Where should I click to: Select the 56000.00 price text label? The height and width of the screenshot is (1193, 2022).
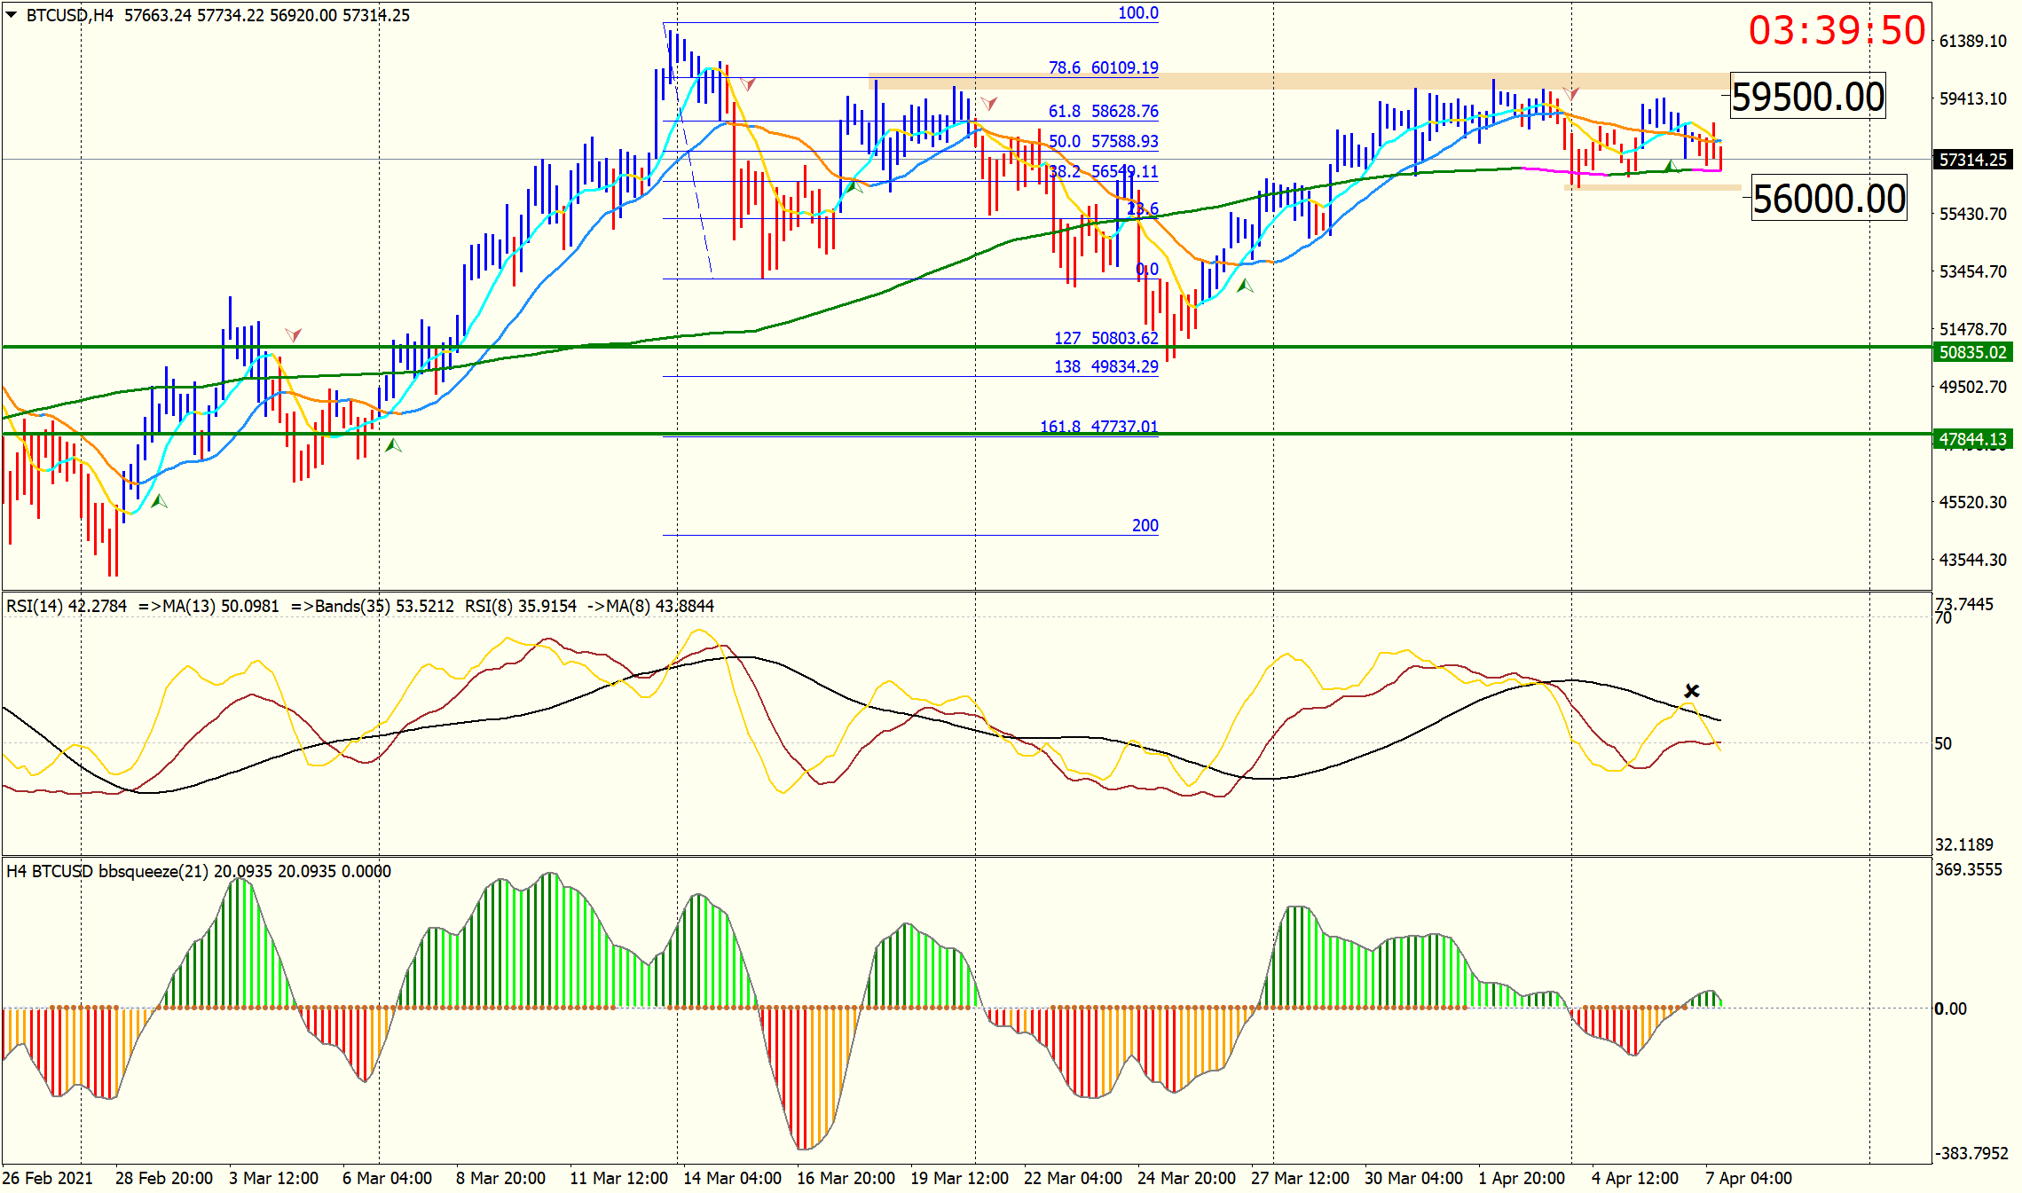coord(1829,199)
